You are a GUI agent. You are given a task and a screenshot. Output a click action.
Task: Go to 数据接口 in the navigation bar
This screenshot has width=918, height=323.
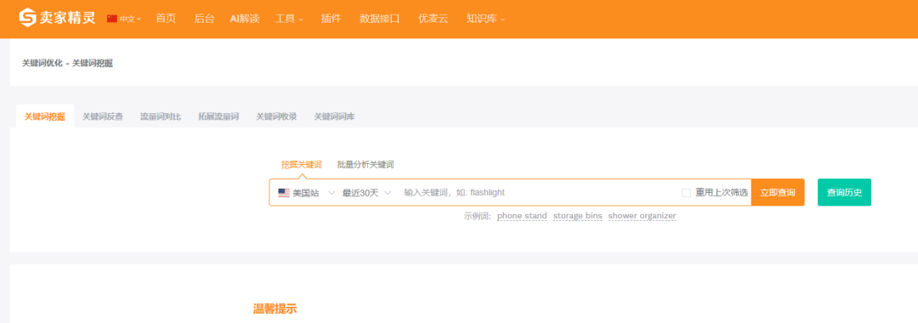pyautogui.click(x=379, y=19)
